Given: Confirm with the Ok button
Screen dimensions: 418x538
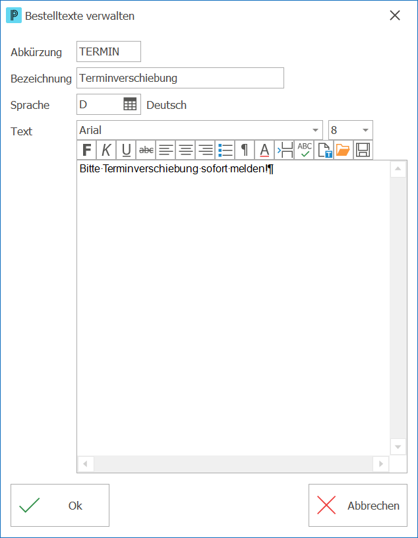Looking at the screenshot, I should [60, 506].
